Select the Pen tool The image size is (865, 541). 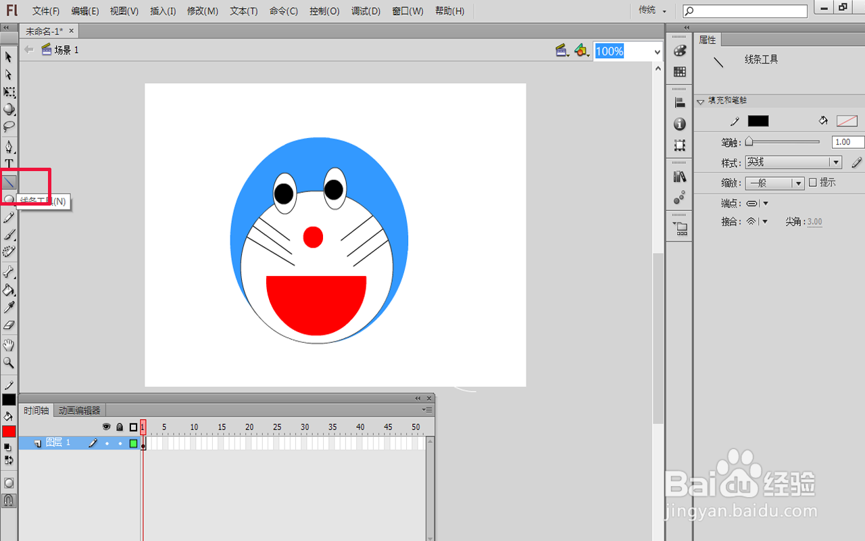(x=9, y=146)
